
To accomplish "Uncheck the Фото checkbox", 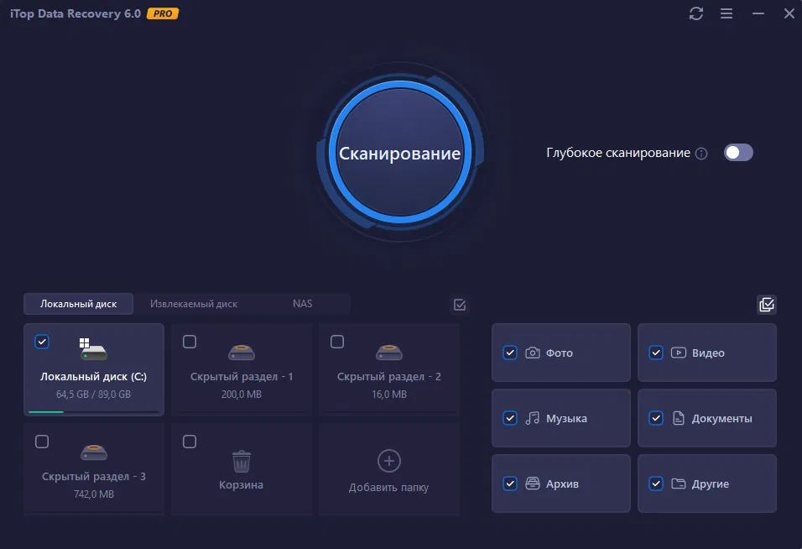I will tap(510, 353).
